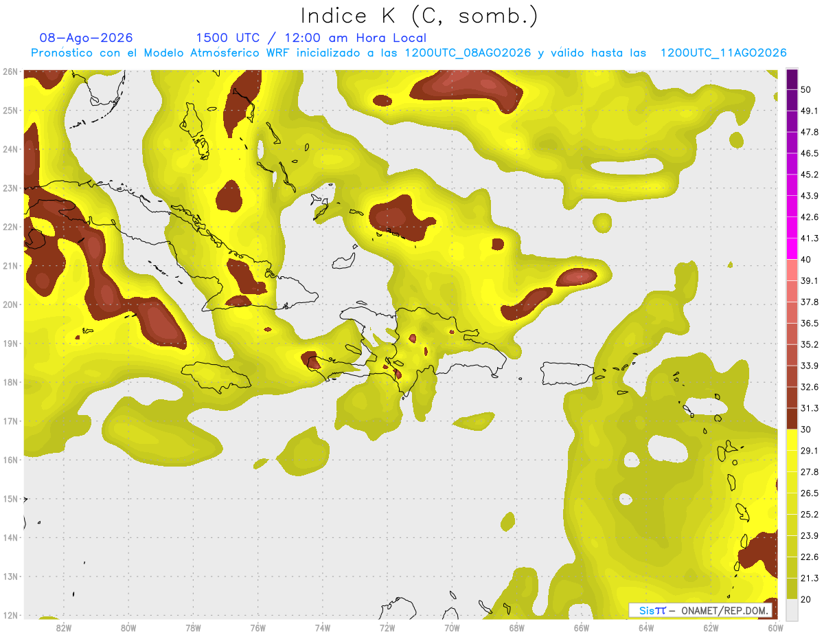Click the dark brown 30 legend color band

point(792,418)
